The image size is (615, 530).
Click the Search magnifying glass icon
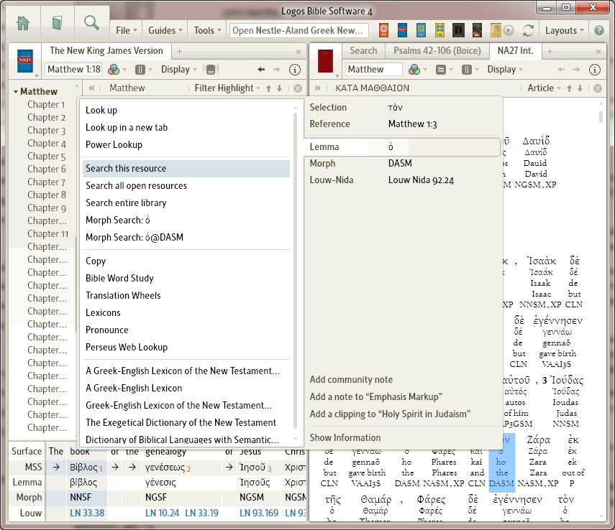click(x=91, y=22)
